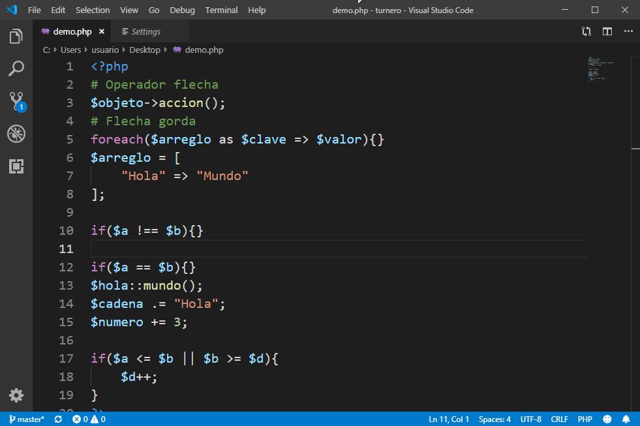Open the File menu
This screenshot has width=640, height=426.
(x=35, y=10)
